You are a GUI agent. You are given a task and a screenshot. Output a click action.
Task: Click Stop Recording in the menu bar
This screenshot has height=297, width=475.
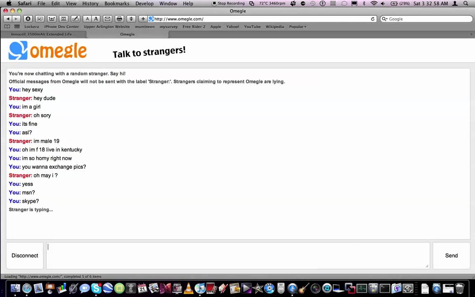click(228, 3)
